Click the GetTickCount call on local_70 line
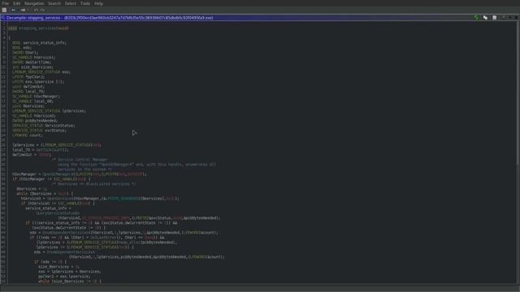 (52, 149)
